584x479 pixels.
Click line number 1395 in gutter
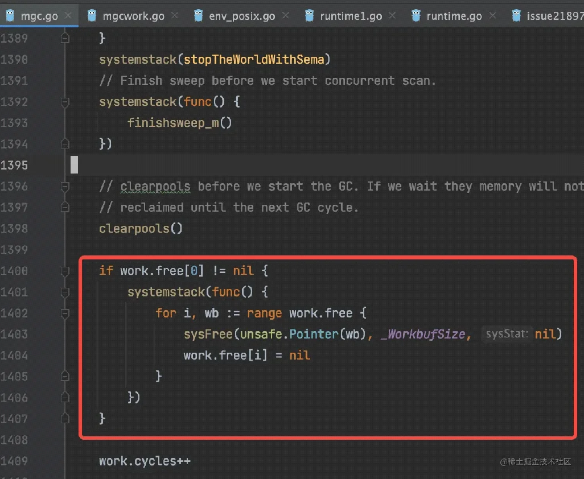tap(14, 165)
